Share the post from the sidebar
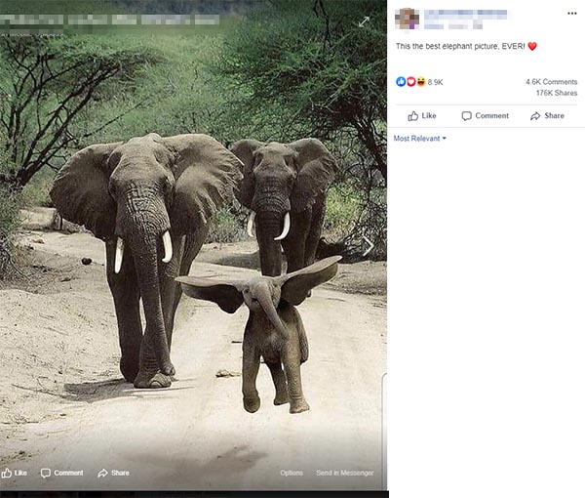The height and width of the screenshot is (498, 585). click(547, 116)
